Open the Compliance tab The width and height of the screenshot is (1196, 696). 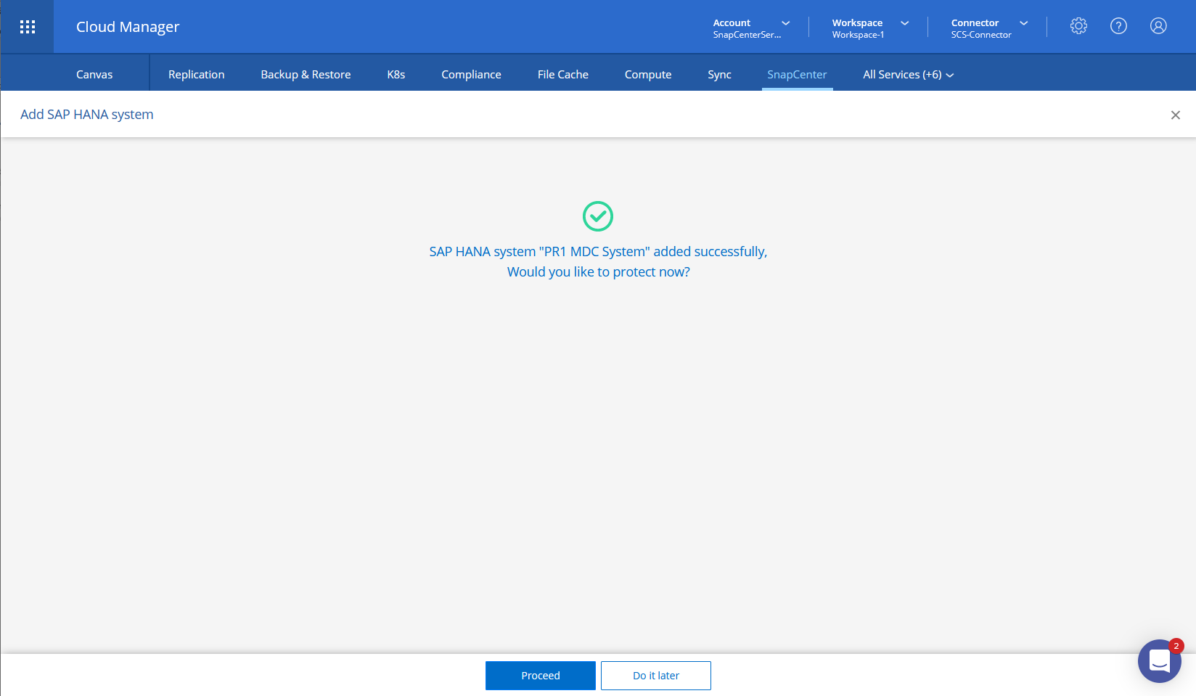point(471,75)
